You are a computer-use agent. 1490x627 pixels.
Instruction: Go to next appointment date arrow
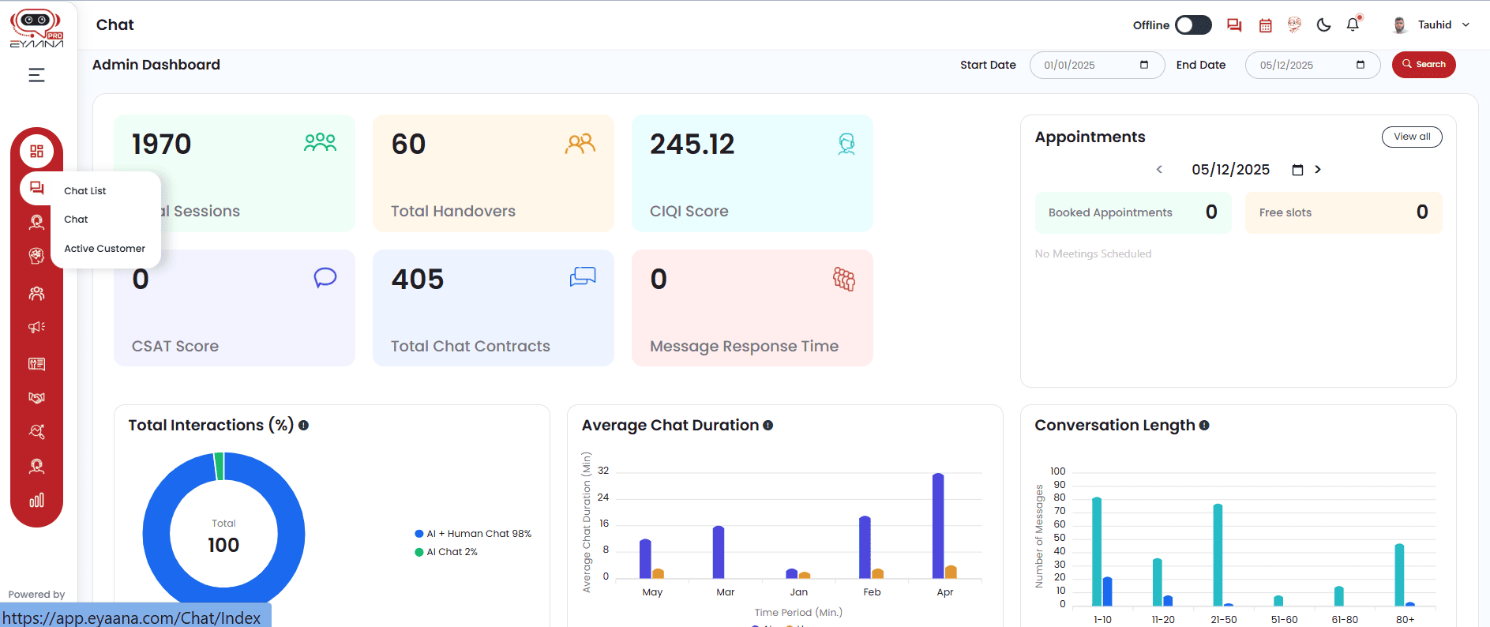coord(1317,170)
